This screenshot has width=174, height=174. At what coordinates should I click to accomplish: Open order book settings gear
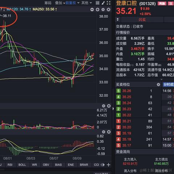[158, 84]
